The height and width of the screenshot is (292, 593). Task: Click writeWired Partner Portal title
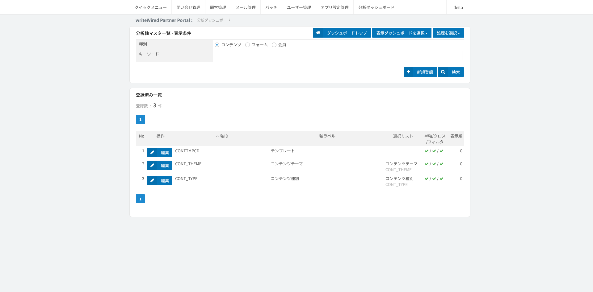pos(164,20)
